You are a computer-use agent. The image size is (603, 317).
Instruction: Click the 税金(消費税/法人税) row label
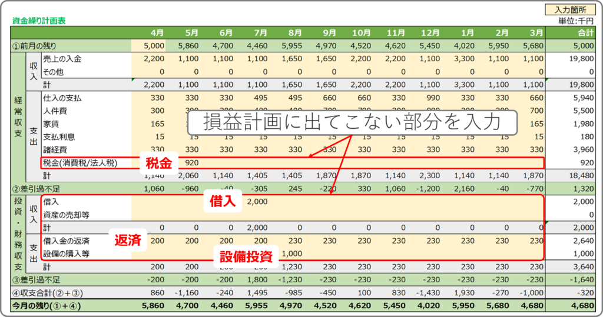[x=80, y=163]
